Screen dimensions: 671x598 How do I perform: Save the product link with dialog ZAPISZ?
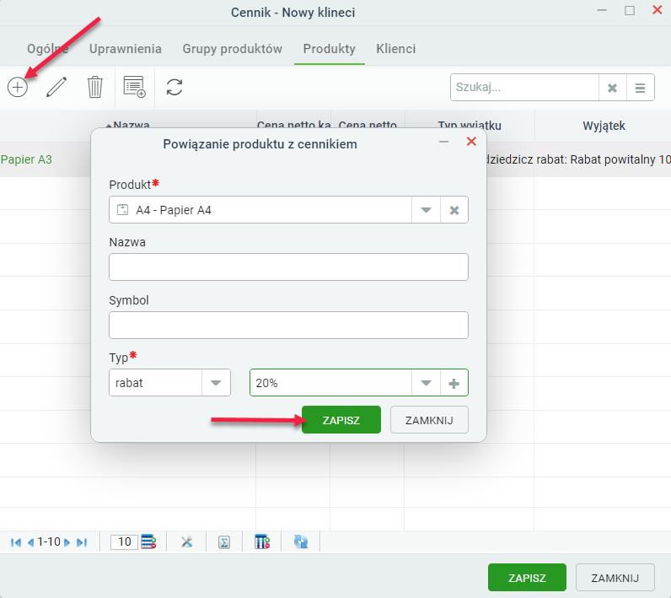[x=341, y=420]
